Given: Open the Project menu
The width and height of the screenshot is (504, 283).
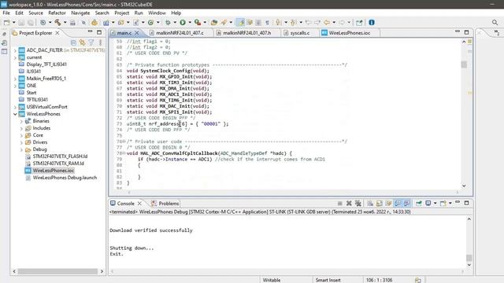Looking at the screenshot, I should point(121,13).
